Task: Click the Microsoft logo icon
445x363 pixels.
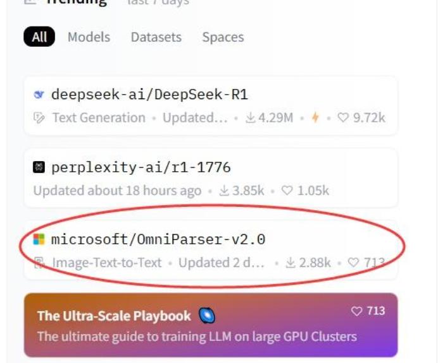Action: pyautogui.click(x=39, y=240)
